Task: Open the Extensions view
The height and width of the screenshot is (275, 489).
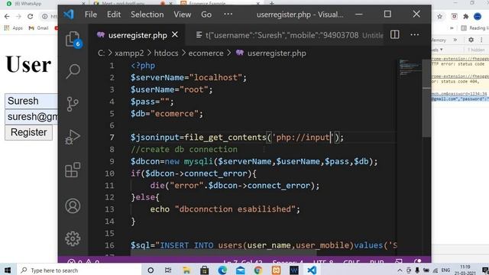Action: (73, 170)
